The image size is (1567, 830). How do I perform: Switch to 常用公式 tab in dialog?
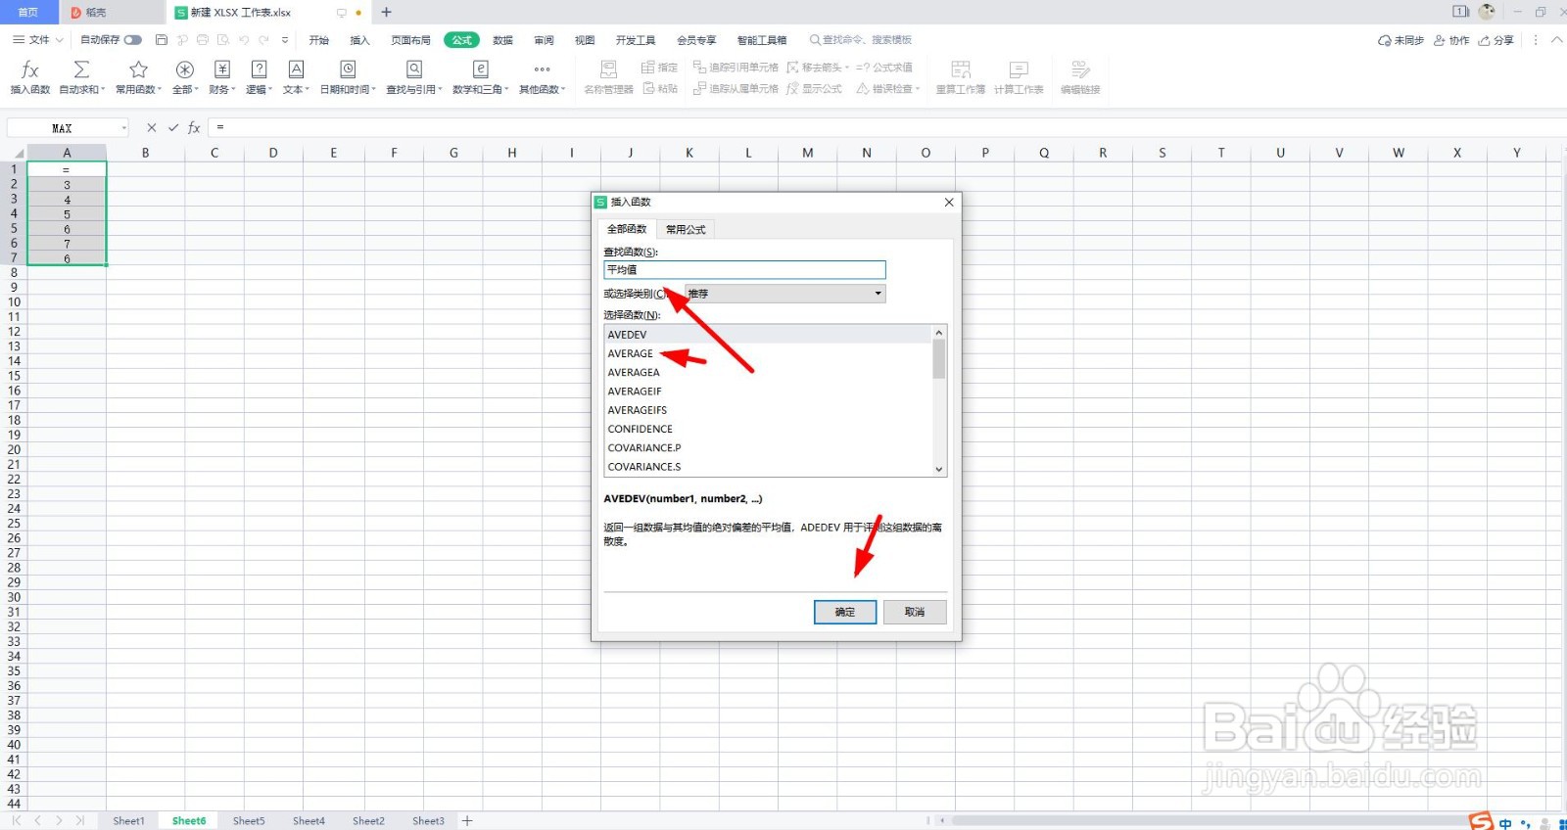pos(686,229)
